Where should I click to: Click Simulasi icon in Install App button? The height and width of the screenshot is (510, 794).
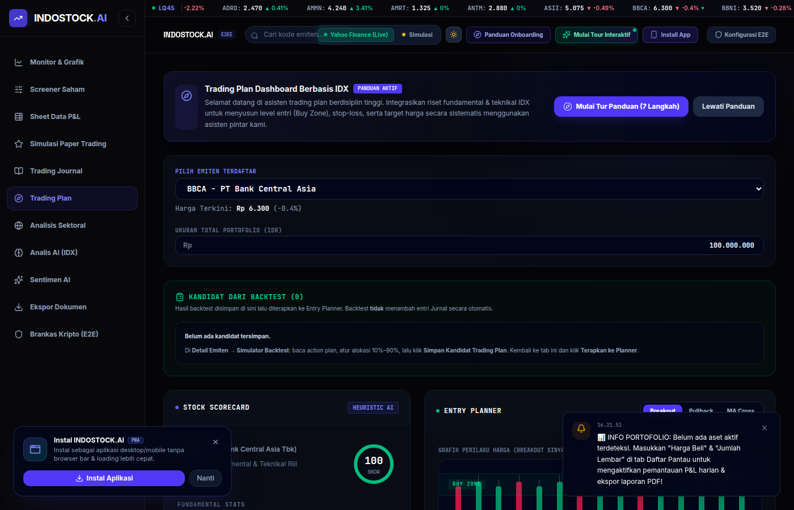[654, 35]
